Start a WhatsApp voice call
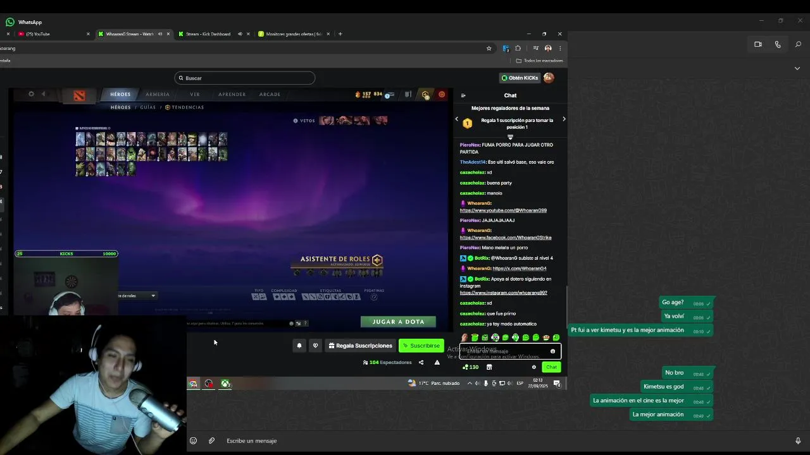This screenshot has width=810, height=455. tap(778, 44)
